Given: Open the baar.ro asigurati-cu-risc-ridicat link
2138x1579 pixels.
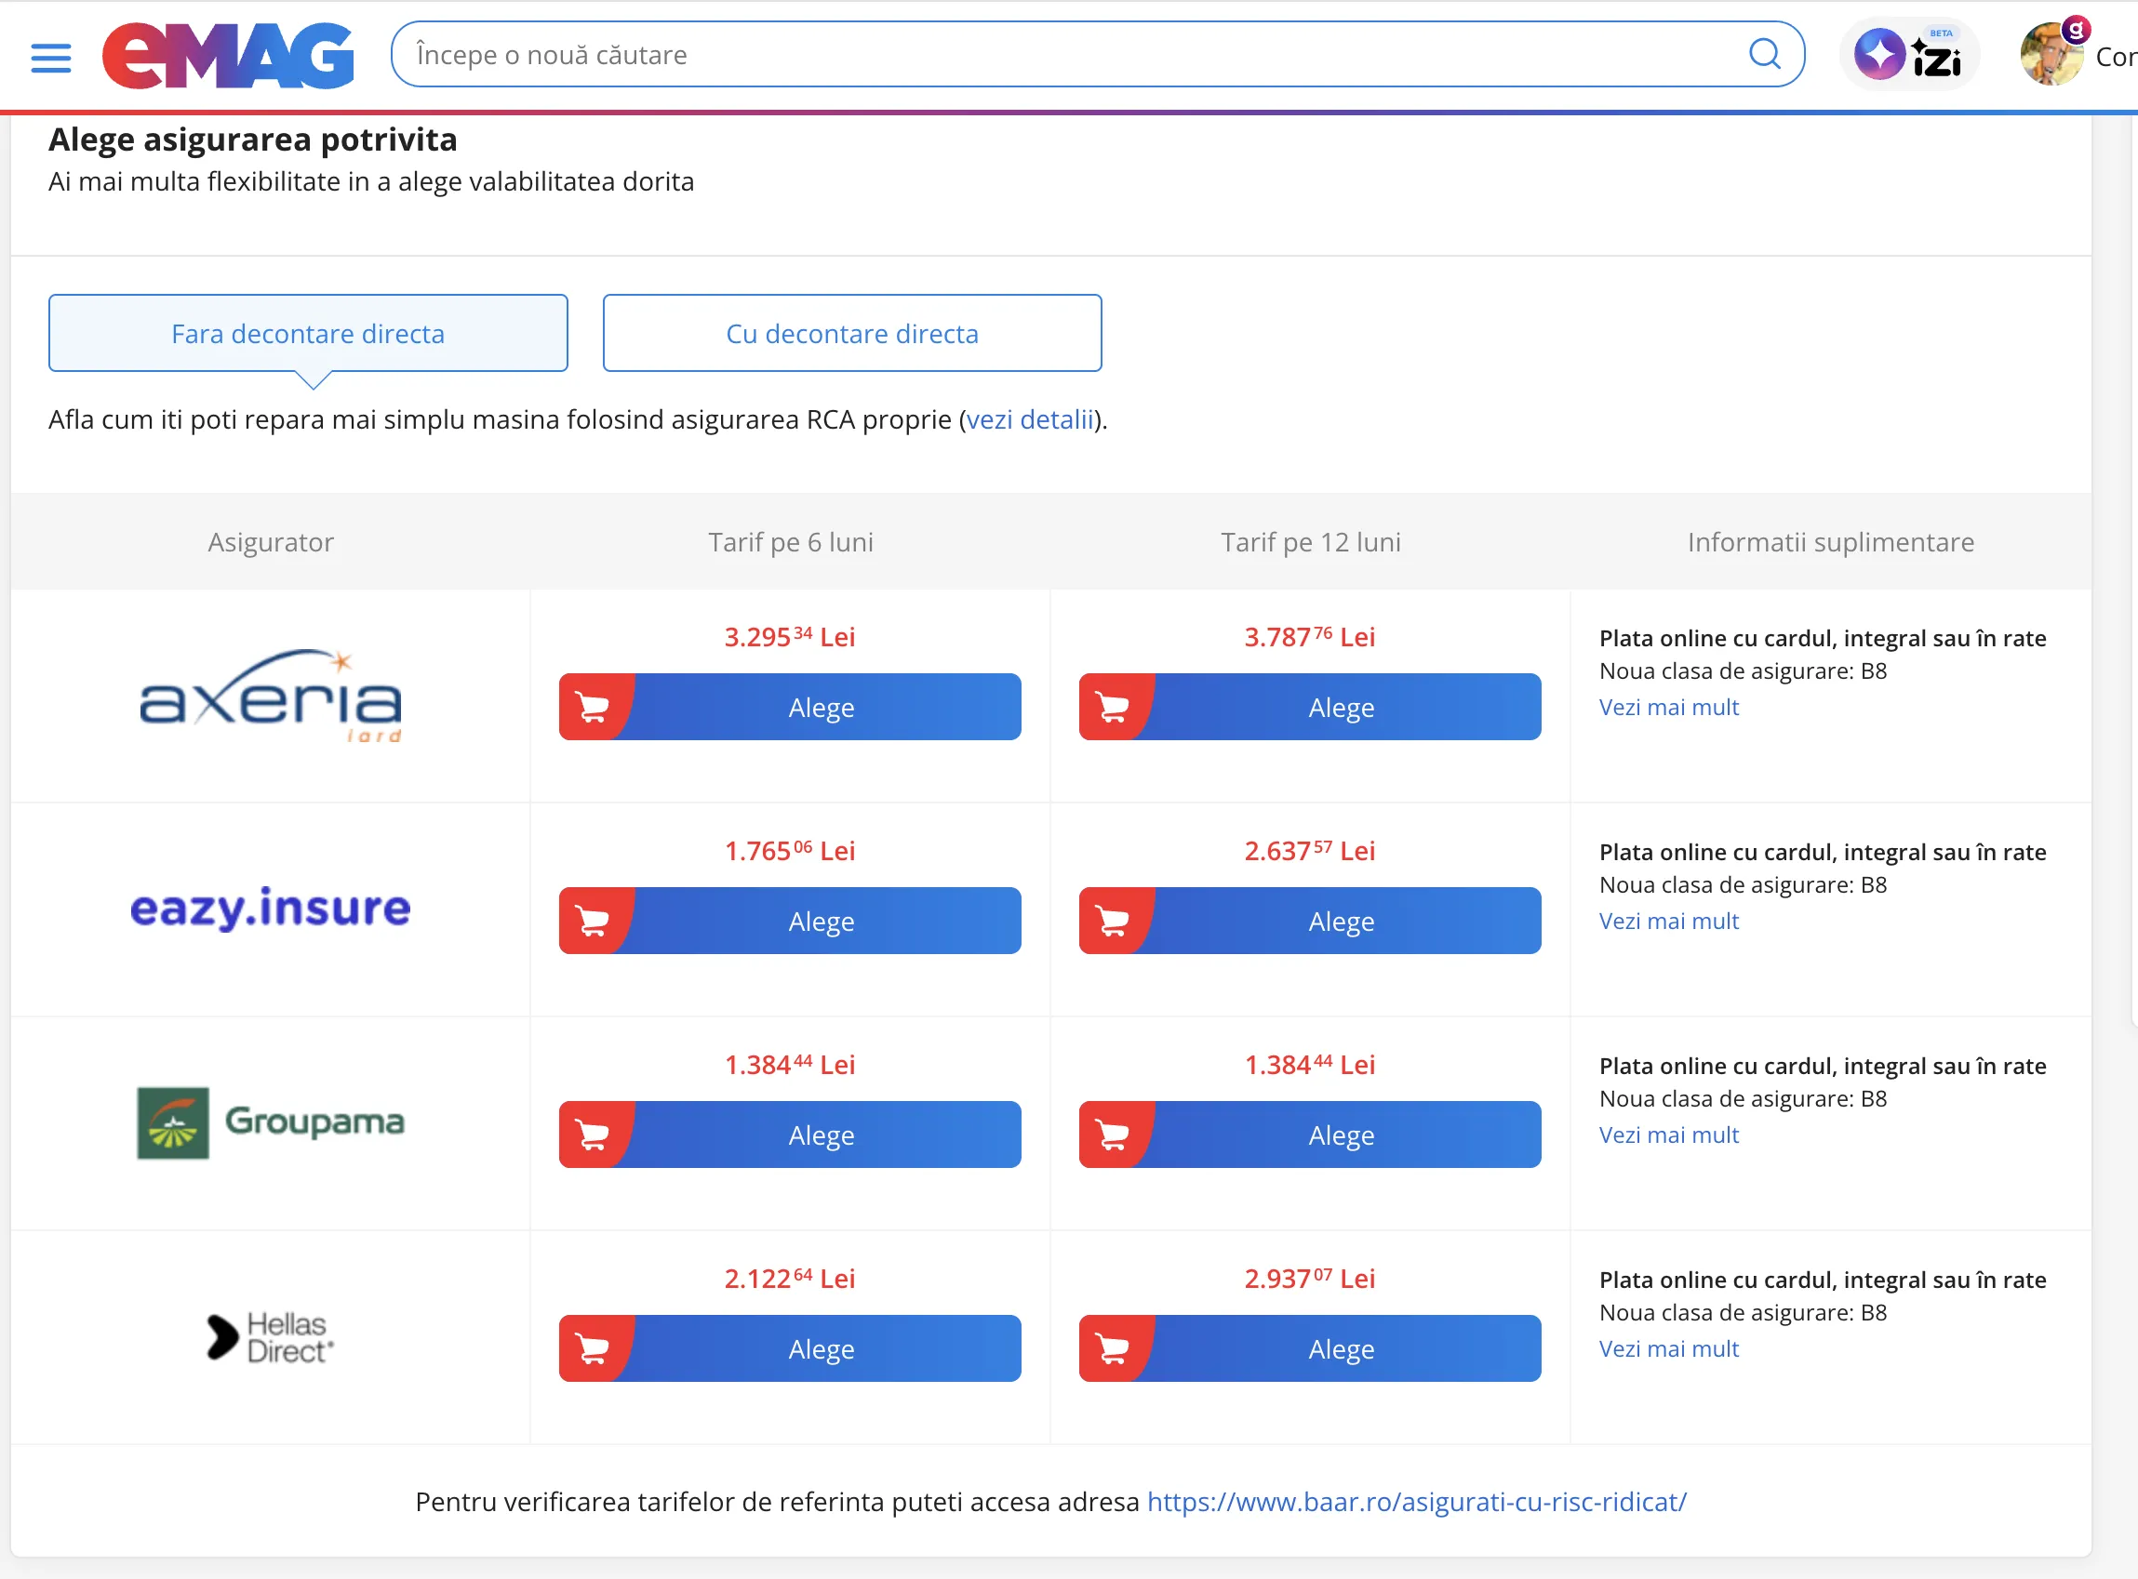Looking at the screenshot, I should (1417, 1503).
